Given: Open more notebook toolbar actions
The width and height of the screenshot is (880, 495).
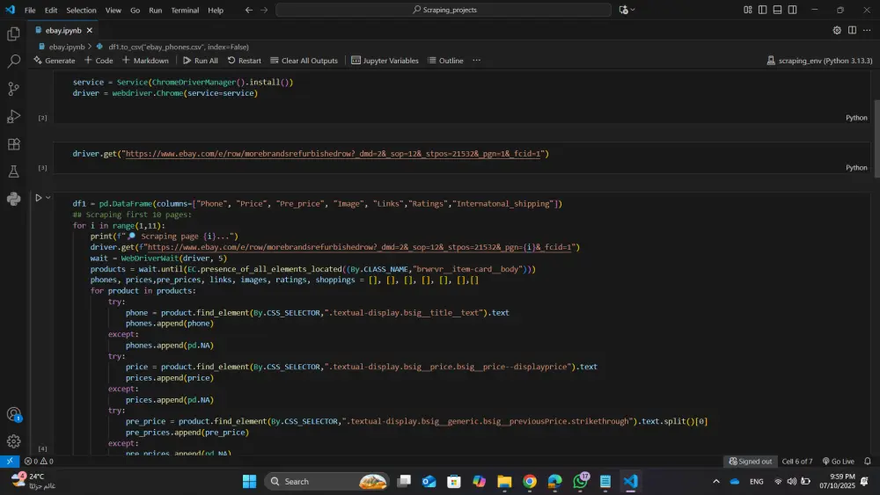Looking at the screenshot, I should pyautogui.click(x=476, y=61).
